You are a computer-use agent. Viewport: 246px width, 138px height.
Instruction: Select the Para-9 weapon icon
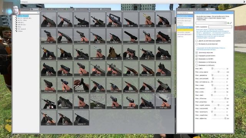pyautogui.click(x=114, y=69)
